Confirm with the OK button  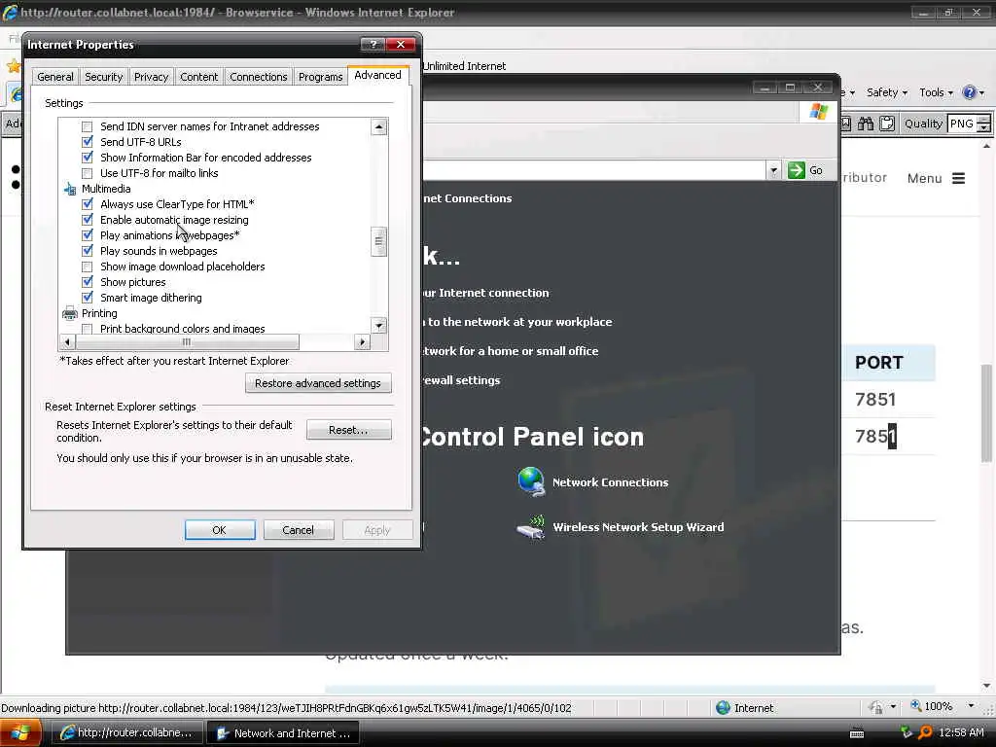coord(220,530)
